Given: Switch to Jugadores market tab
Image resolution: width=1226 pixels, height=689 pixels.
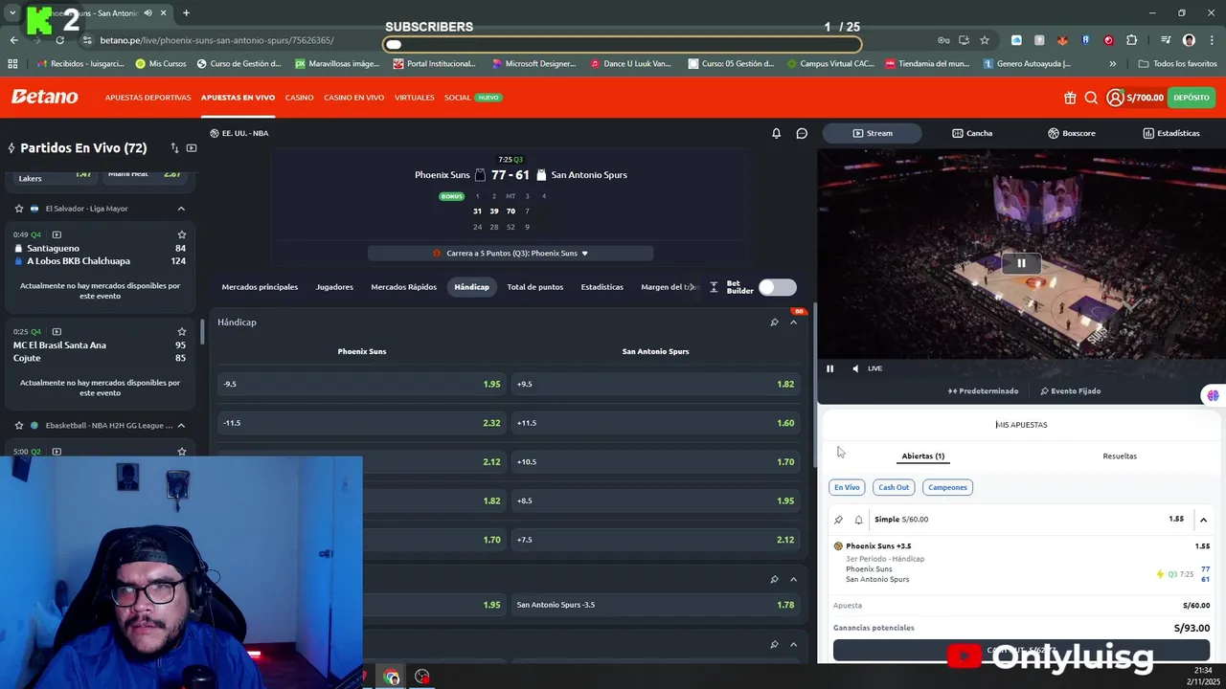Looking at the screenshot, I should [x=334, y=287].
